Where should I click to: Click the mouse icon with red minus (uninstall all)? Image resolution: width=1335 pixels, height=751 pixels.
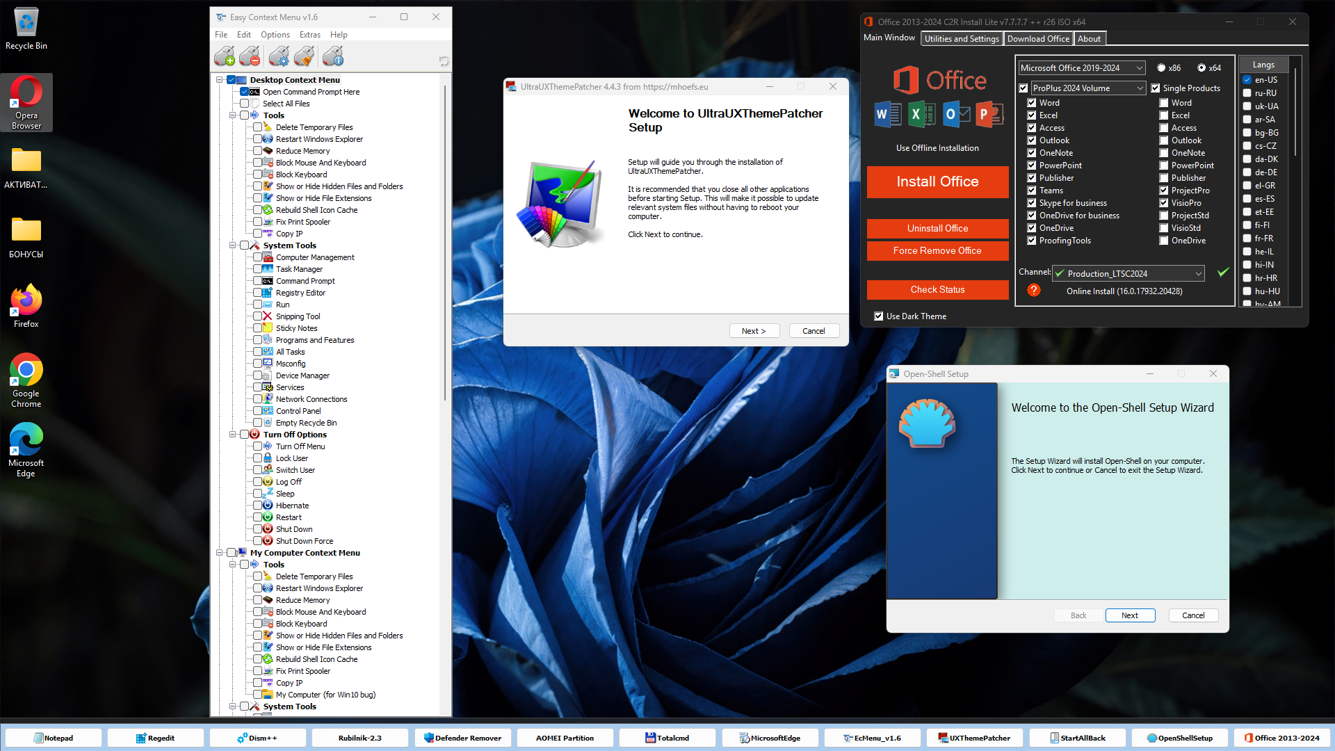point(250,56)
